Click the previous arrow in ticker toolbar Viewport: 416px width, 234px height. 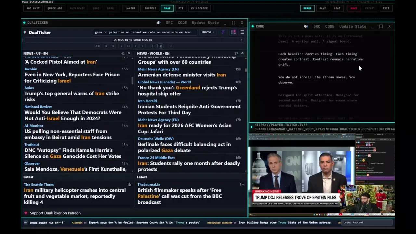click(x=136, y=46)
